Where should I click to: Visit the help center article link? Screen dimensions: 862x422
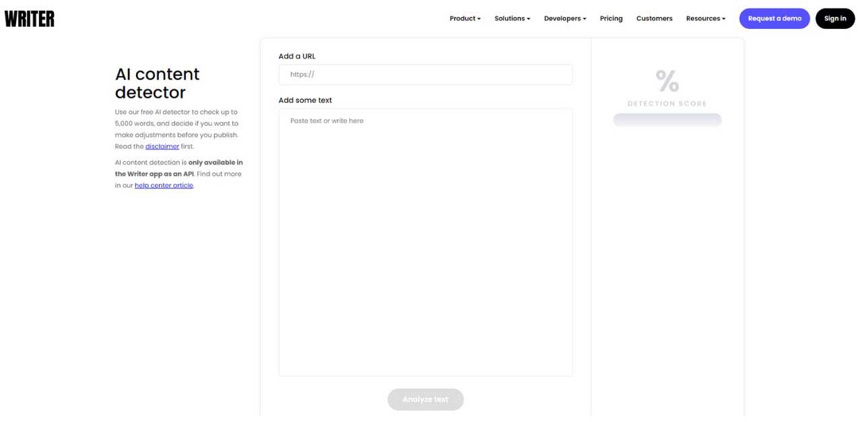(x=164, y=184)
